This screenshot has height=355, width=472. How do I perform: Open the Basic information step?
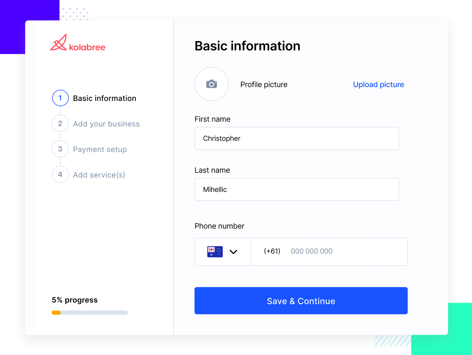pyautogui.click(x=104, y=98)
